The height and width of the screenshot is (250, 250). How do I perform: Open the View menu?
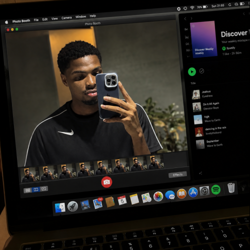click(x=54, y=18)
